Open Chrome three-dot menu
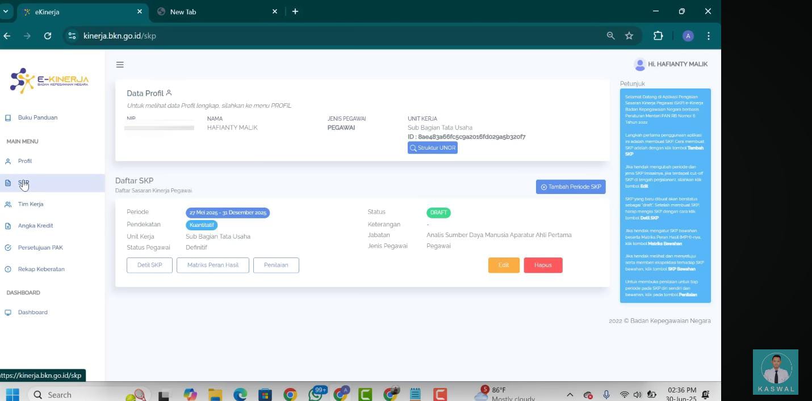The image size is (812, 401). (709, 36)
